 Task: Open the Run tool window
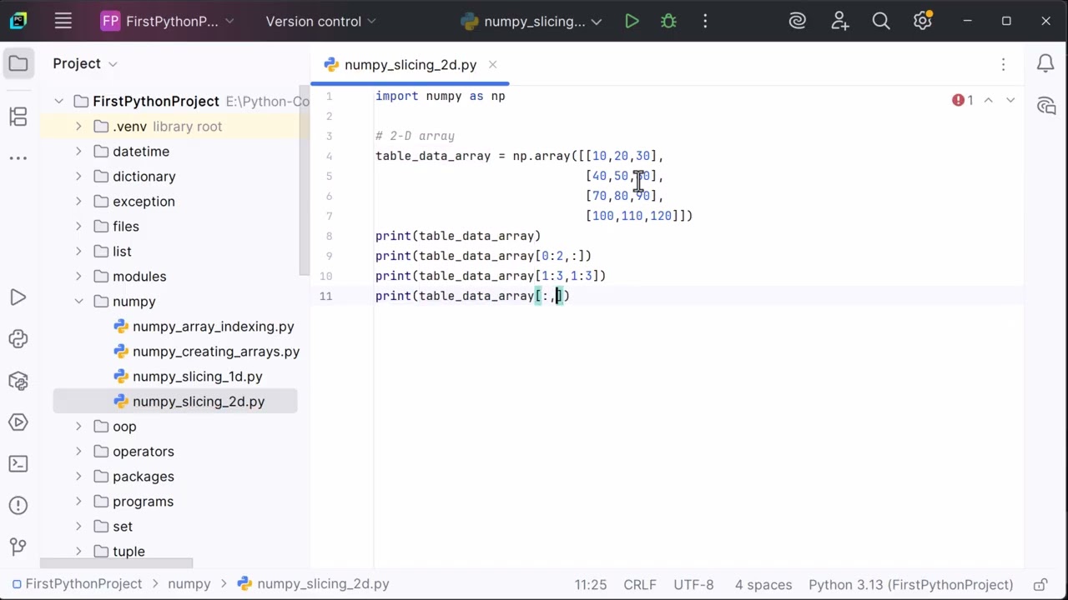18,297
